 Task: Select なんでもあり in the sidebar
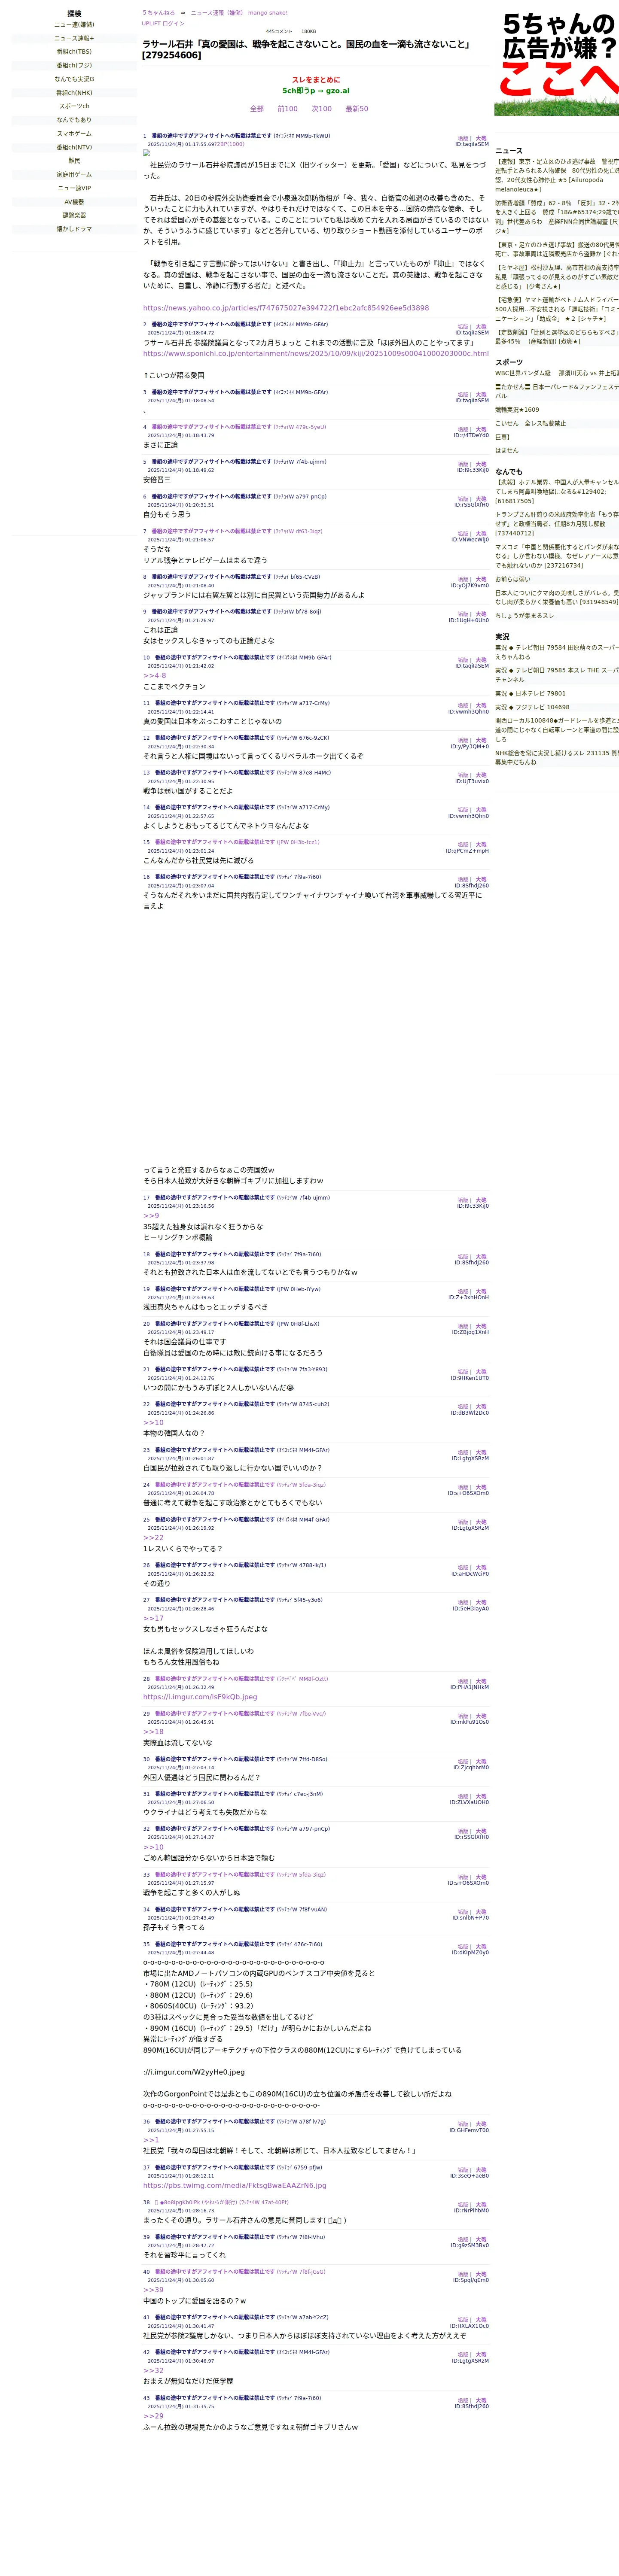(x=74, y=120)
